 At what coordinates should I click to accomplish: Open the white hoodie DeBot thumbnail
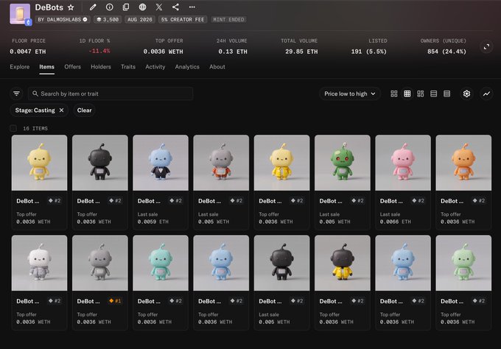39,263
